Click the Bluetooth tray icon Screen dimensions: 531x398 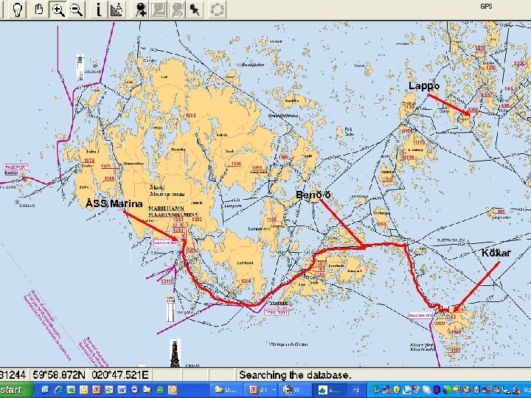coord(437,390)
